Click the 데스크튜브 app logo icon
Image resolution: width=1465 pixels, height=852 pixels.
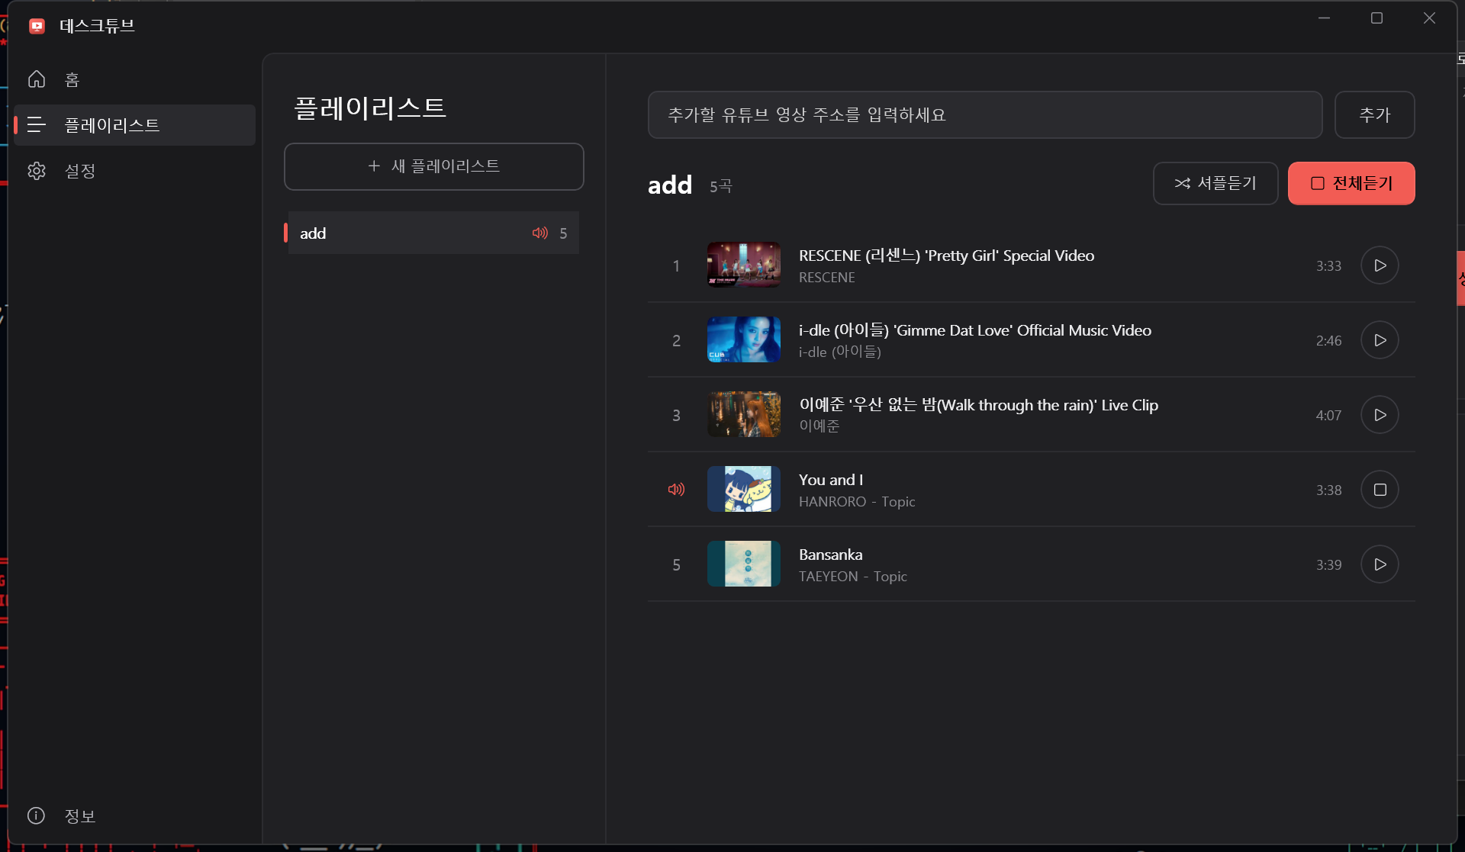click(x=37, y=26)
